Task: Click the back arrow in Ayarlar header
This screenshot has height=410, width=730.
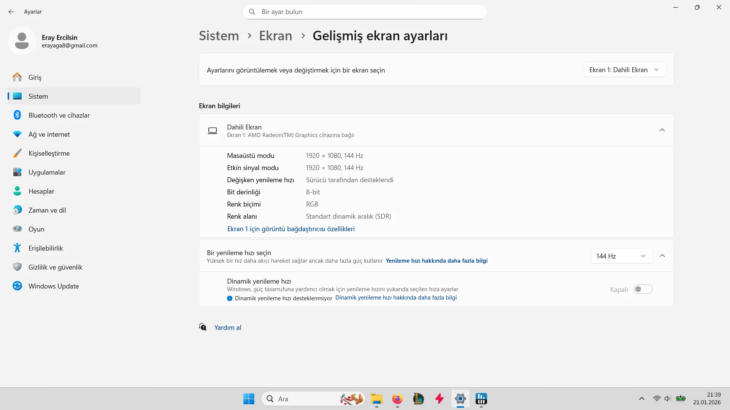Action: 11,12
